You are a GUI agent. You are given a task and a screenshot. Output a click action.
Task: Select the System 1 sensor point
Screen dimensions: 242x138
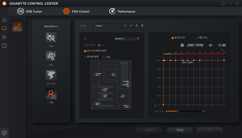94,104
